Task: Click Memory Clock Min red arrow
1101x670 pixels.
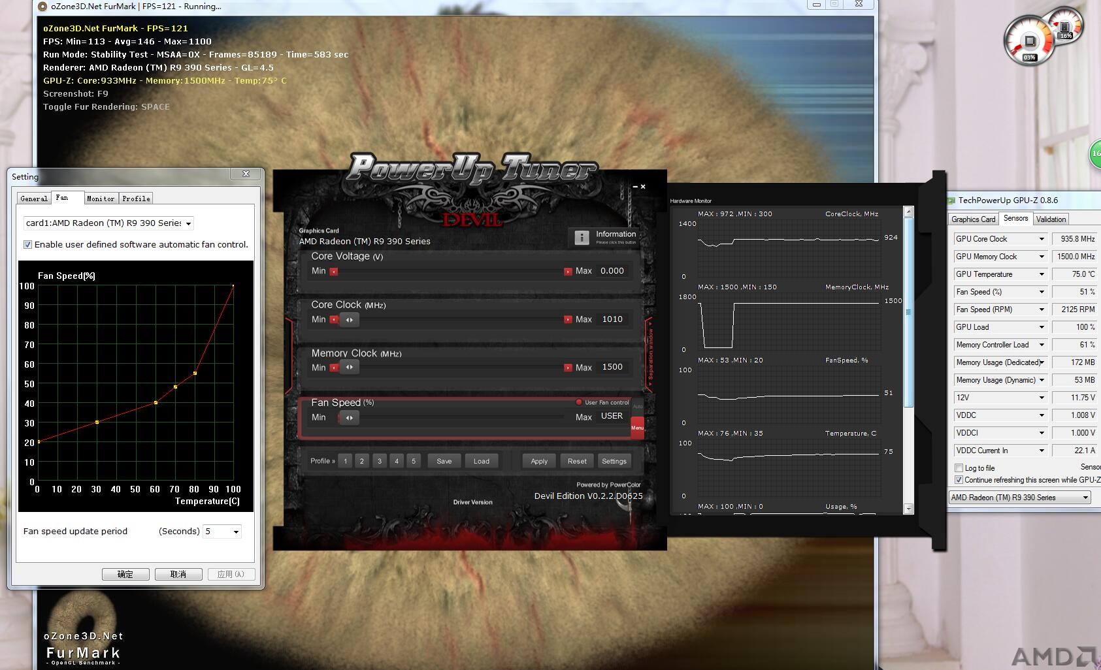Action: [334, 368]
